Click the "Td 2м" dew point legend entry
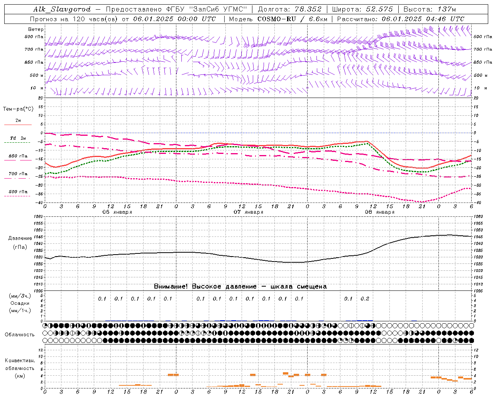 tap(18, 138)
